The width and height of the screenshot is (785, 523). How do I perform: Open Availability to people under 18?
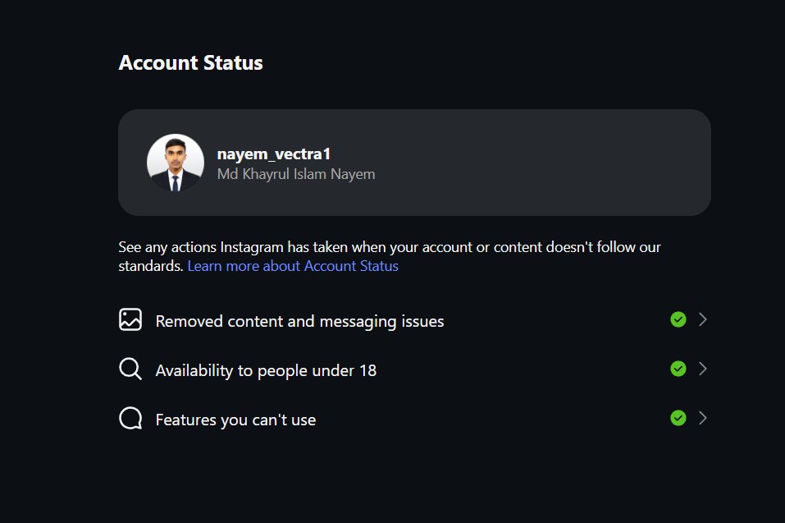414,369
